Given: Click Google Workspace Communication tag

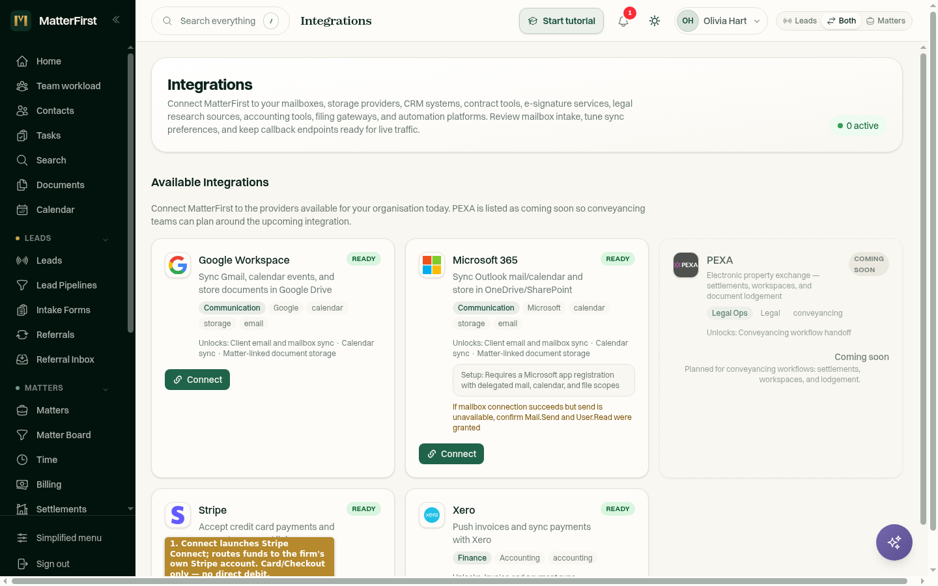Looking at the screenshot, I should (x=232, y=308).
